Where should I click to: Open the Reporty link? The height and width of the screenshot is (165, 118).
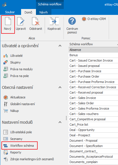(x=15, y=152)
